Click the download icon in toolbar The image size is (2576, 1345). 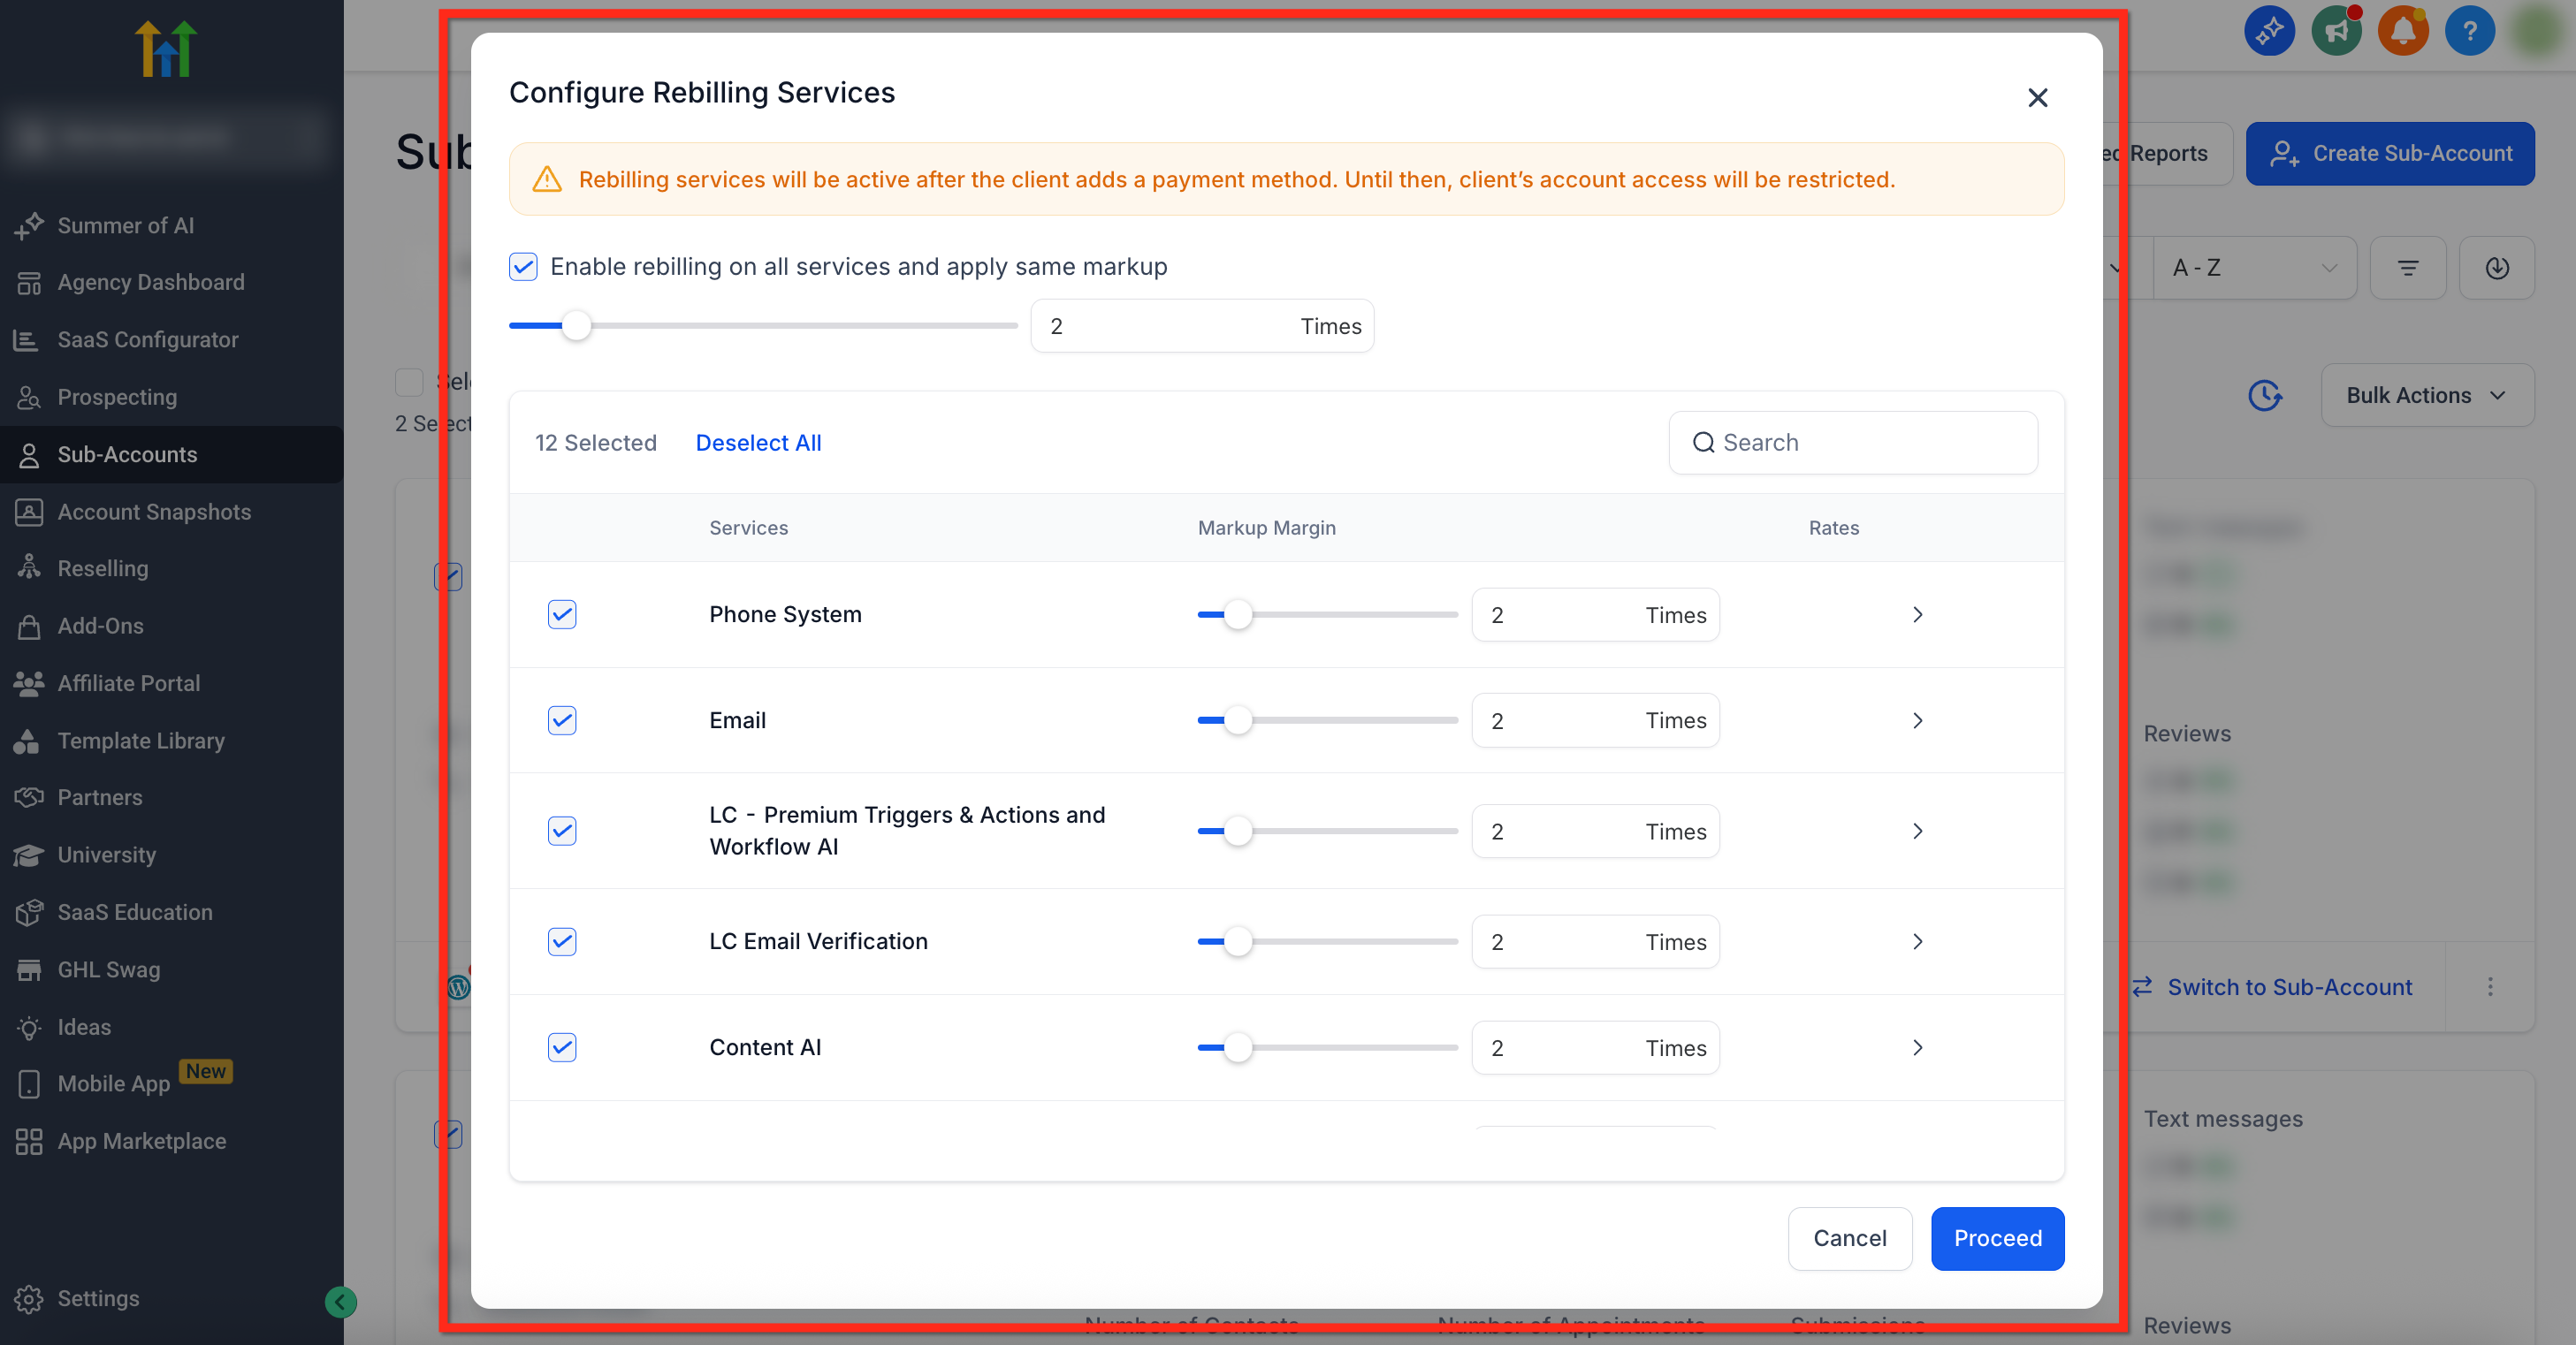point(2496,268)
